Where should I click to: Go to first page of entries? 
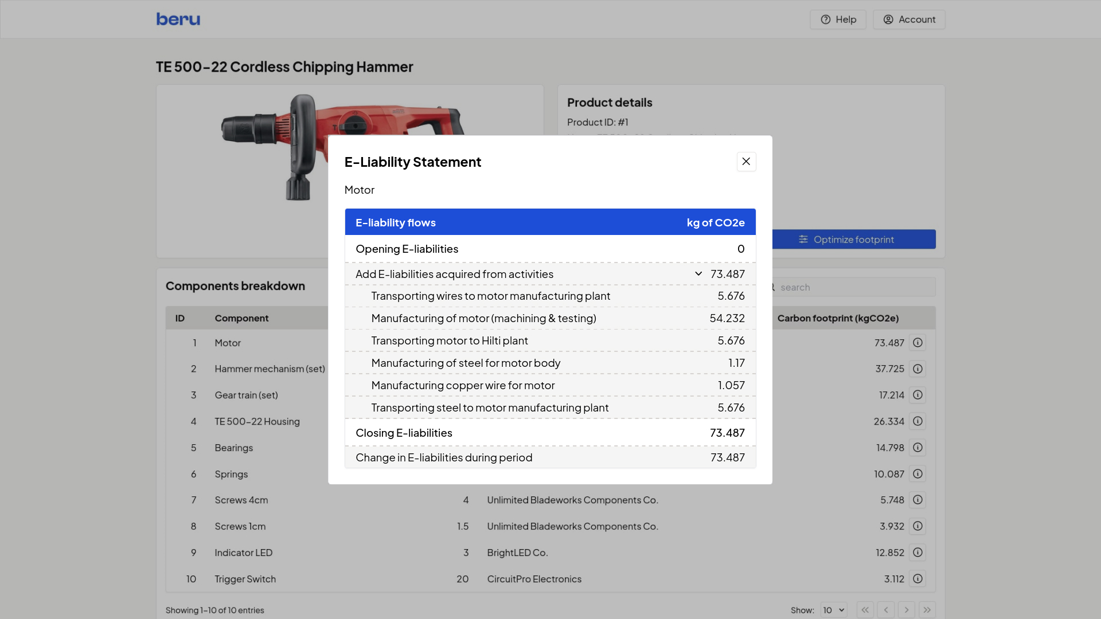(x=865, y=610)
